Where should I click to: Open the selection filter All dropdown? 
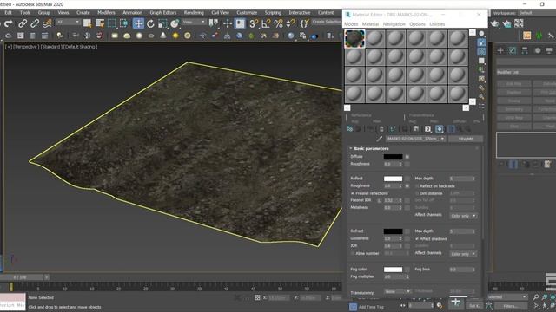(x=68, y=22)
